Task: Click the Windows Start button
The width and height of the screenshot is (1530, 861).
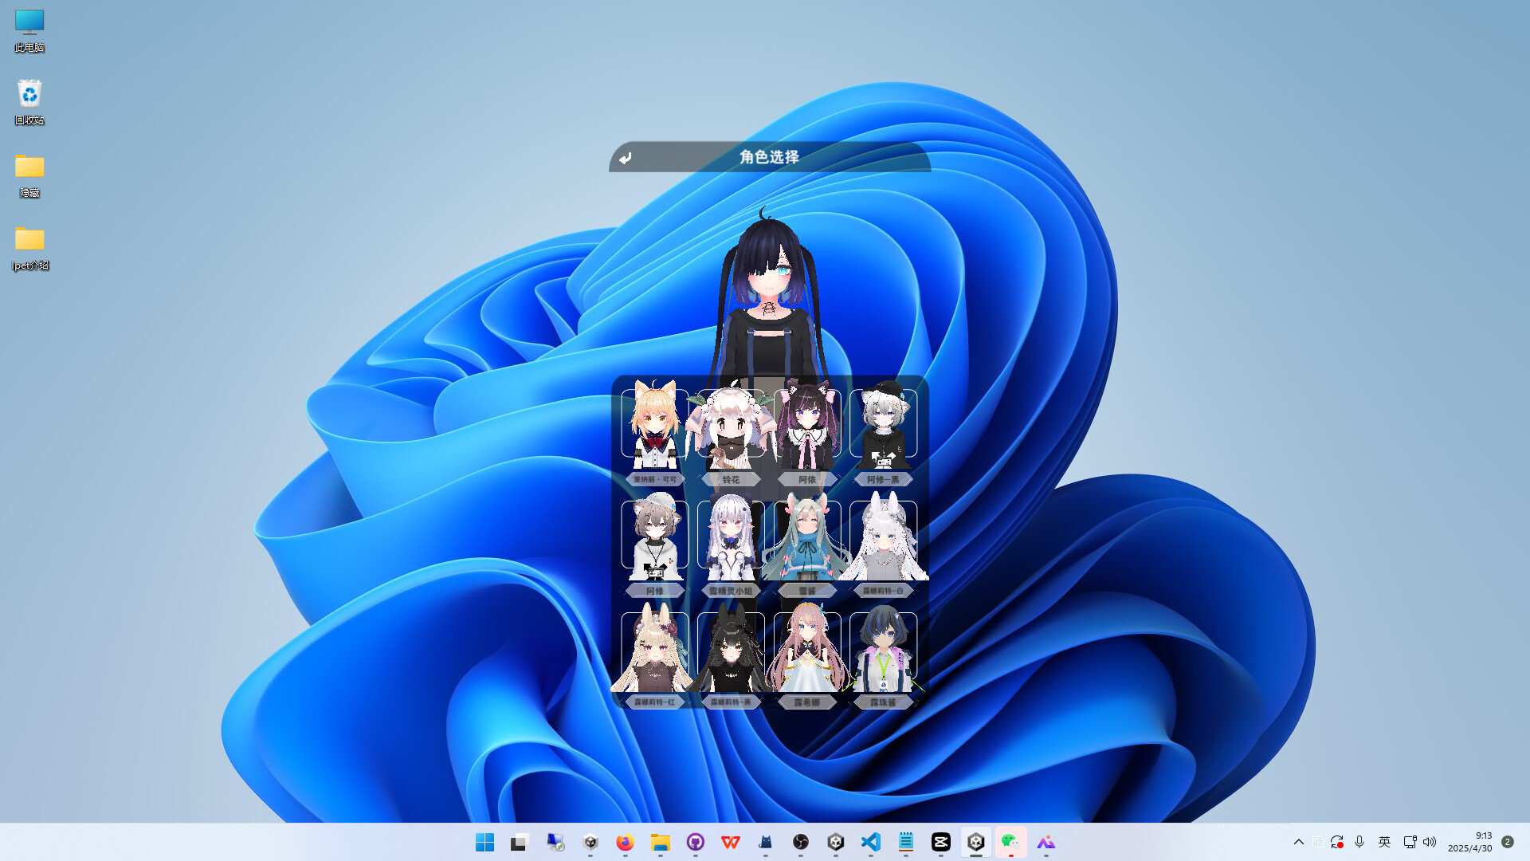Action: (484, 843)
